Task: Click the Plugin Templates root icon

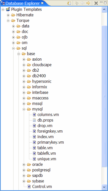Action: click(8, 9)
